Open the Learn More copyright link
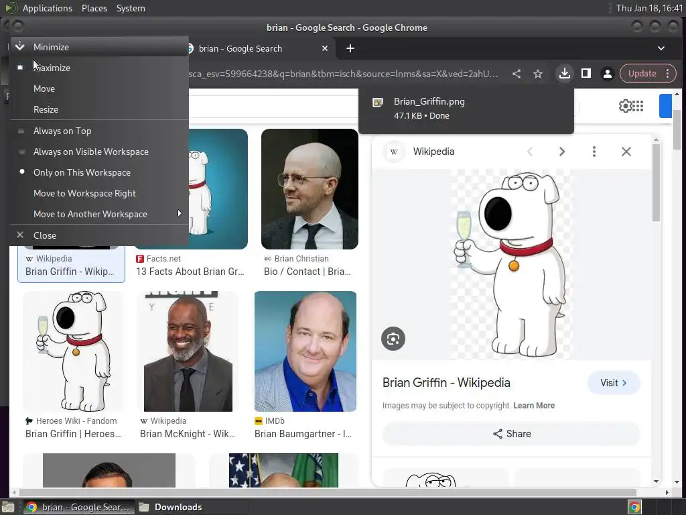 point(534,406)
